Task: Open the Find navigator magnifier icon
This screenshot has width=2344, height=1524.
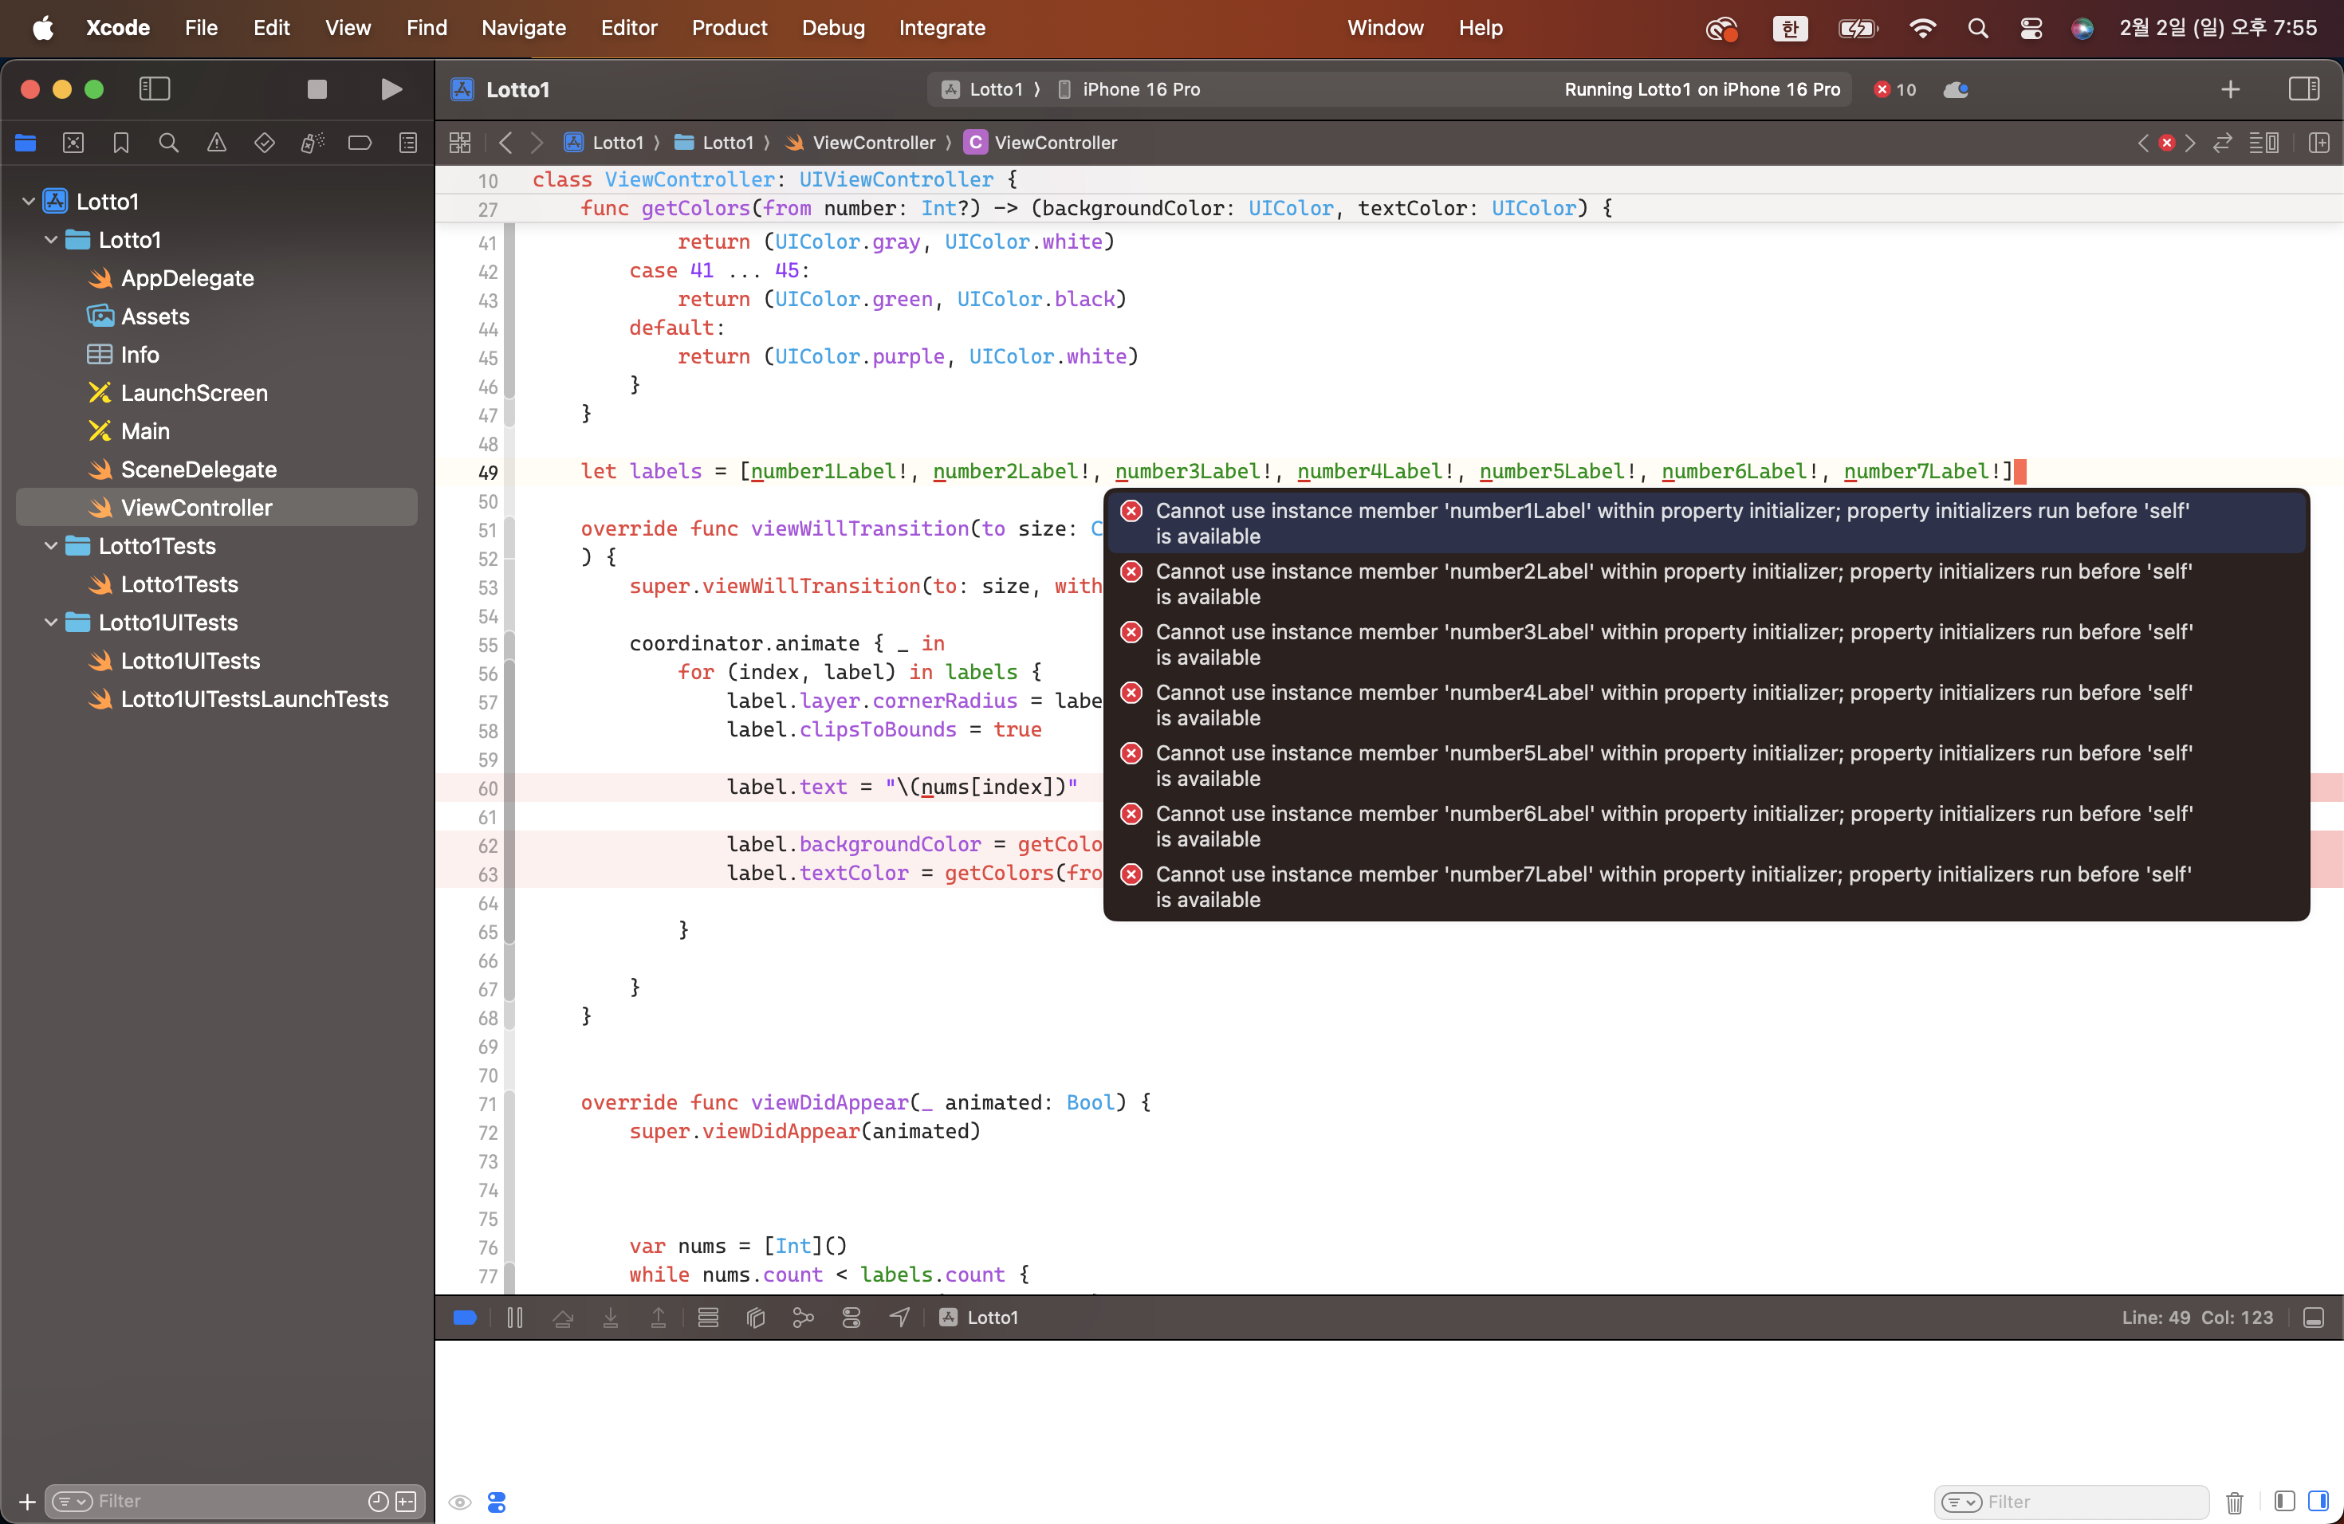Action: [x=168, y=143]
